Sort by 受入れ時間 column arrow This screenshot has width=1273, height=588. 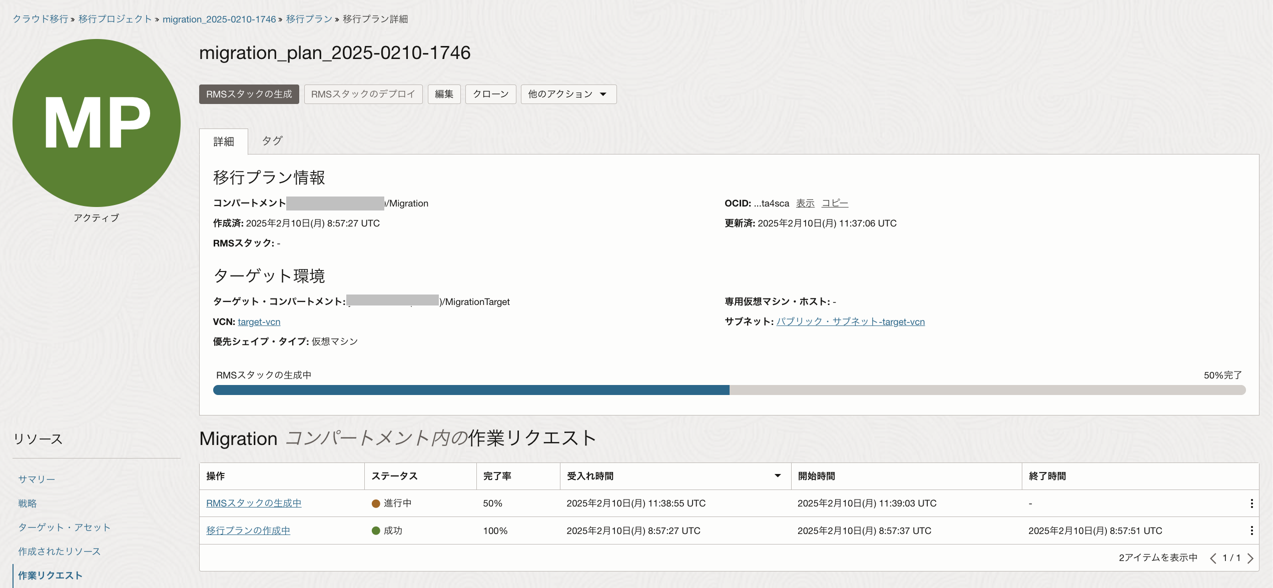coord(778,476)
